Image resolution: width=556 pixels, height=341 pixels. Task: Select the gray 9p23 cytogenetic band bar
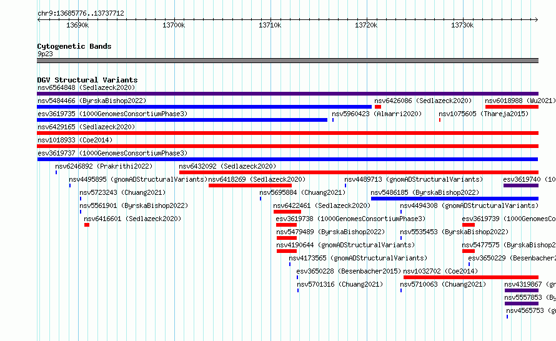287,61
